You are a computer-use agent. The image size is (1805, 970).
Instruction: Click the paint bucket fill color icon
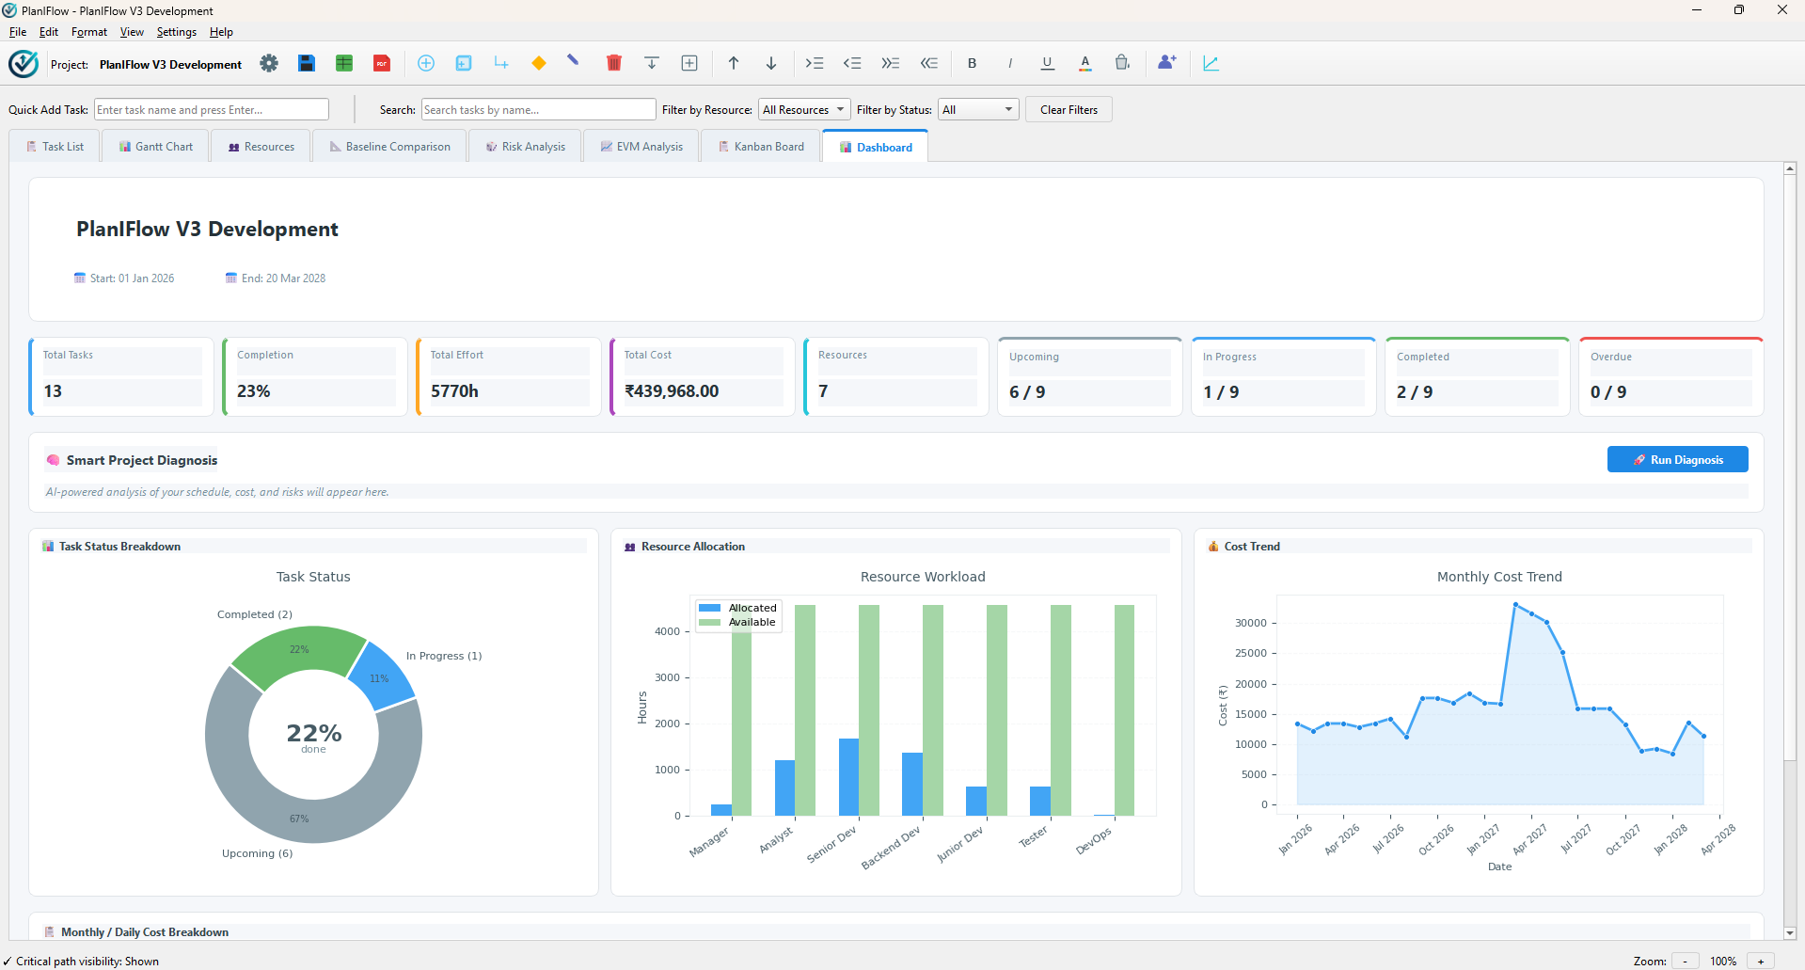tap(1122, 63)
